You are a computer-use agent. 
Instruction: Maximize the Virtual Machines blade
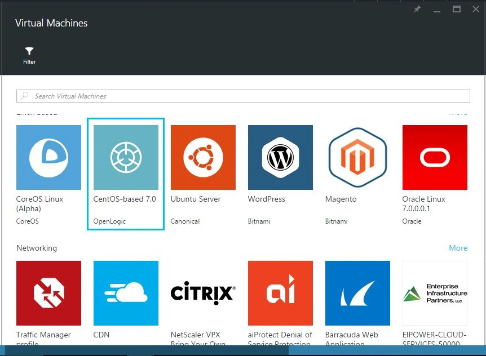(x=456, y=9)
